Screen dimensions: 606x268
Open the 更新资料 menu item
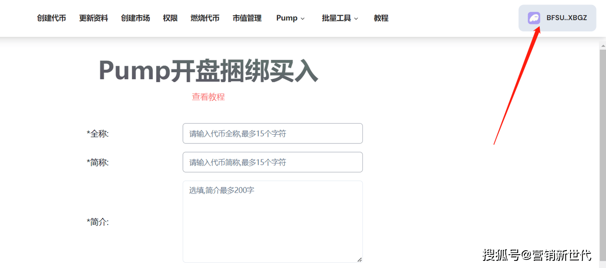tap(93, 18)
